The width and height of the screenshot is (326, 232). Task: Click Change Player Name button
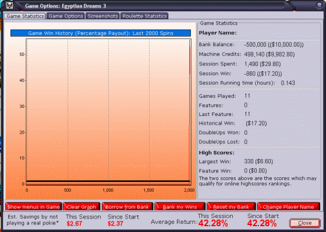(288, 207)
